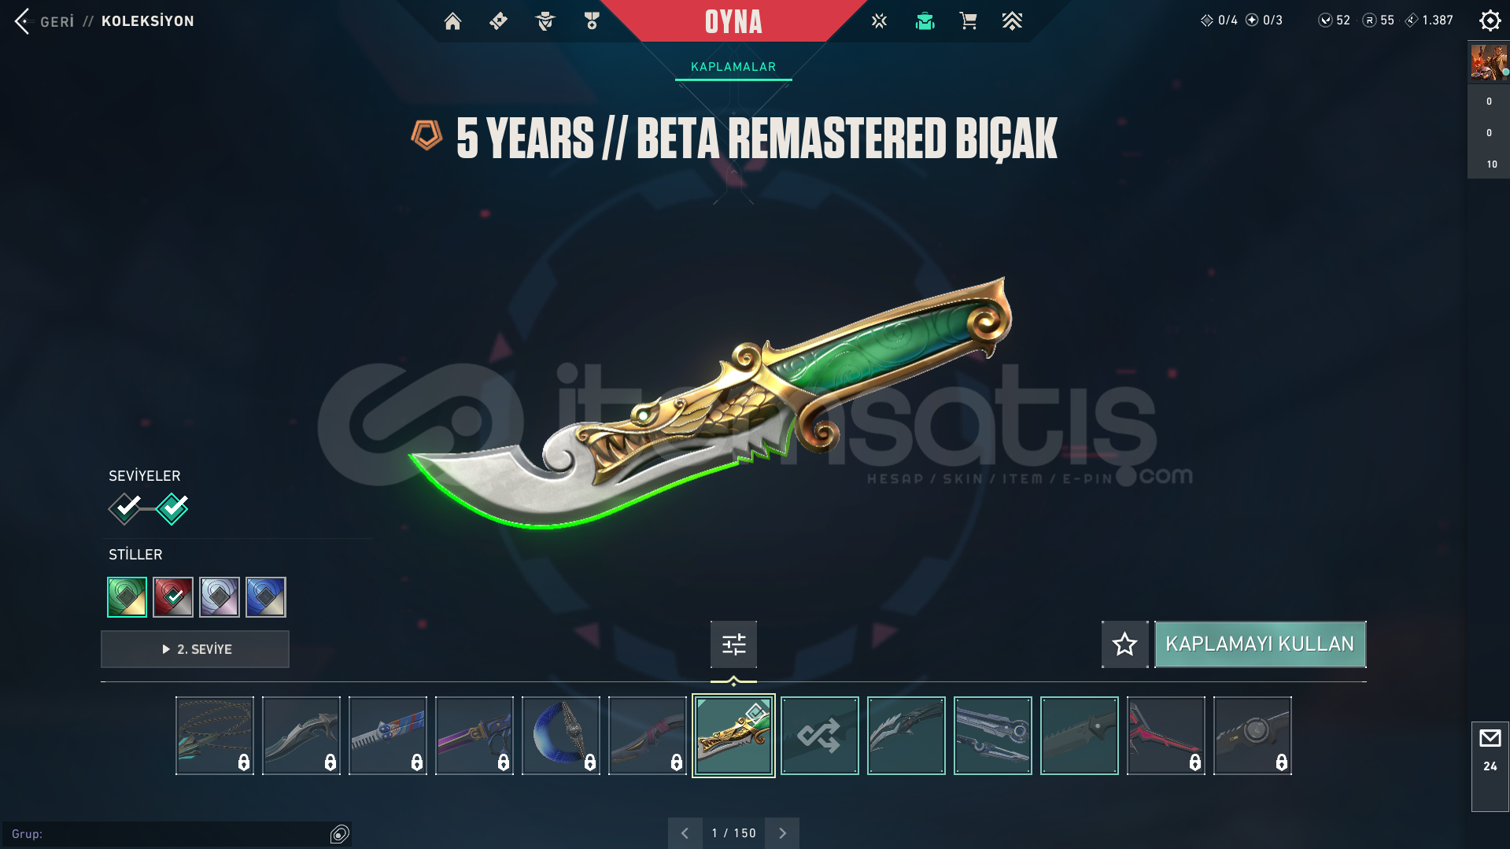
Task: Go to next page arrow
Action: click(782, 832)
